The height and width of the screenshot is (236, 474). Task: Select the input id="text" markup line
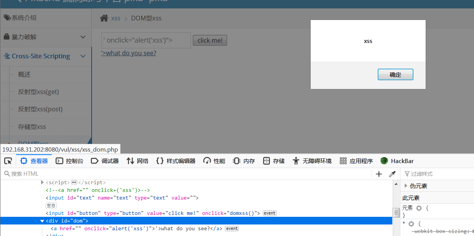122,198
